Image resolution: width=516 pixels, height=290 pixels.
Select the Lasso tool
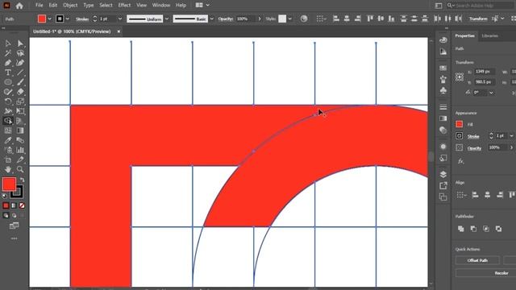pos(20,53)
